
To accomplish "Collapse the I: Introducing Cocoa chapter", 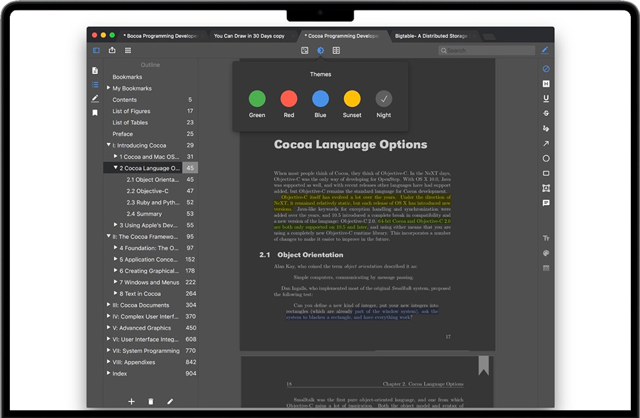I will (x=109, y=145).
